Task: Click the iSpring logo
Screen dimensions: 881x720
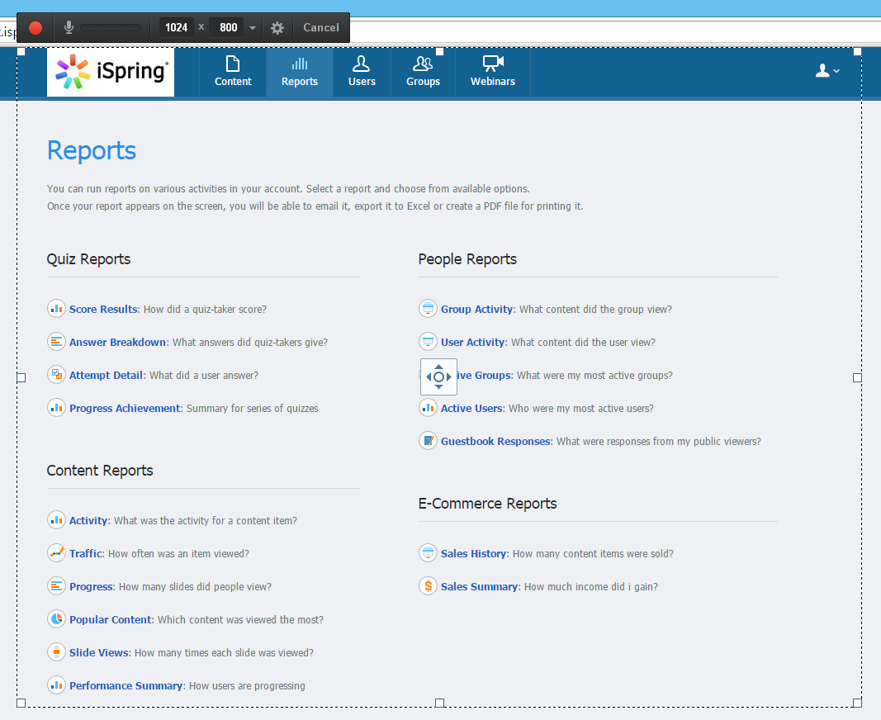Action: click(111, 72)
